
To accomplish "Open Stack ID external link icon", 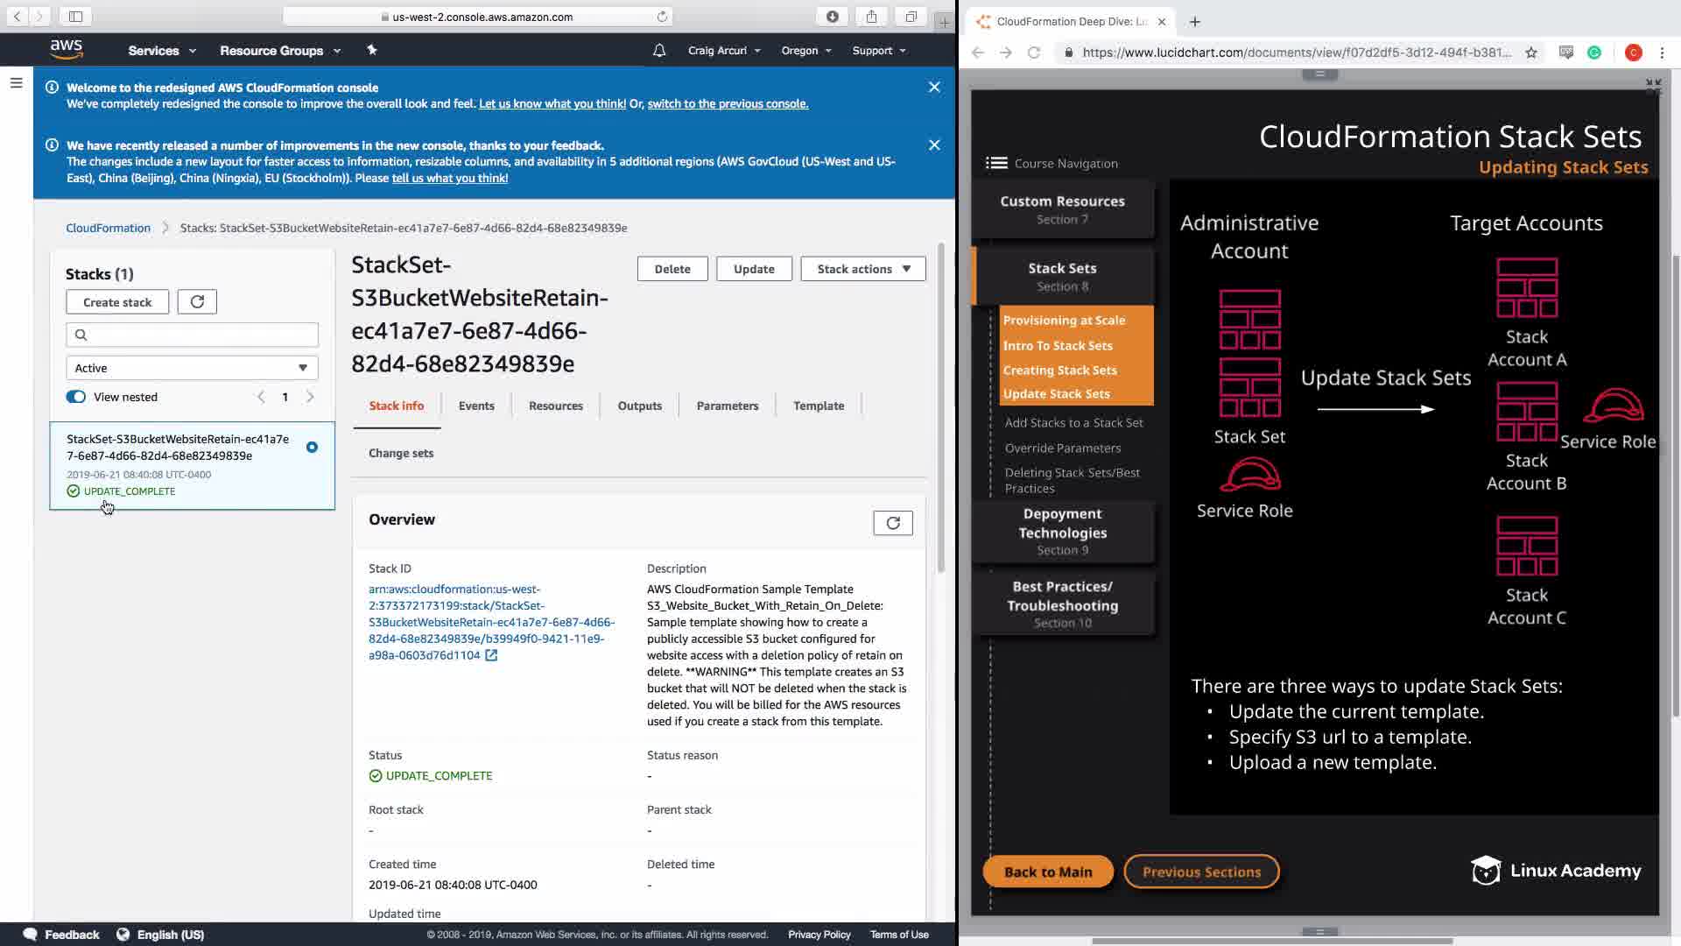I will [x=491, y=655].
